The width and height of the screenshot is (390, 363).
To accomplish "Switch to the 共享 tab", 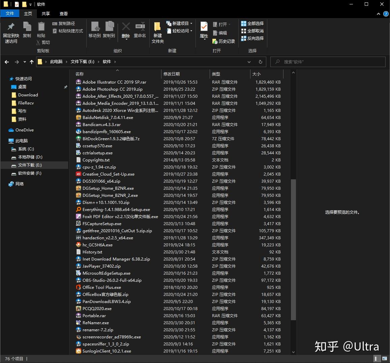I will coord(46,14).
